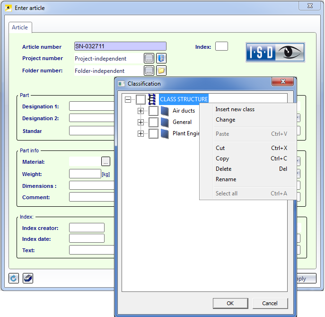The width and height of the screenshot is (325, 317).
Task: Select Rename in the context menu
Action: (226, 179)
